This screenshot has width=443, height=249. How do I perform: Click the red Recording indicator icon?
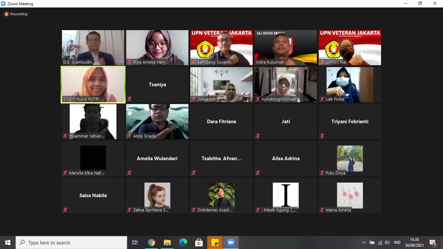[x=6, y=14]
